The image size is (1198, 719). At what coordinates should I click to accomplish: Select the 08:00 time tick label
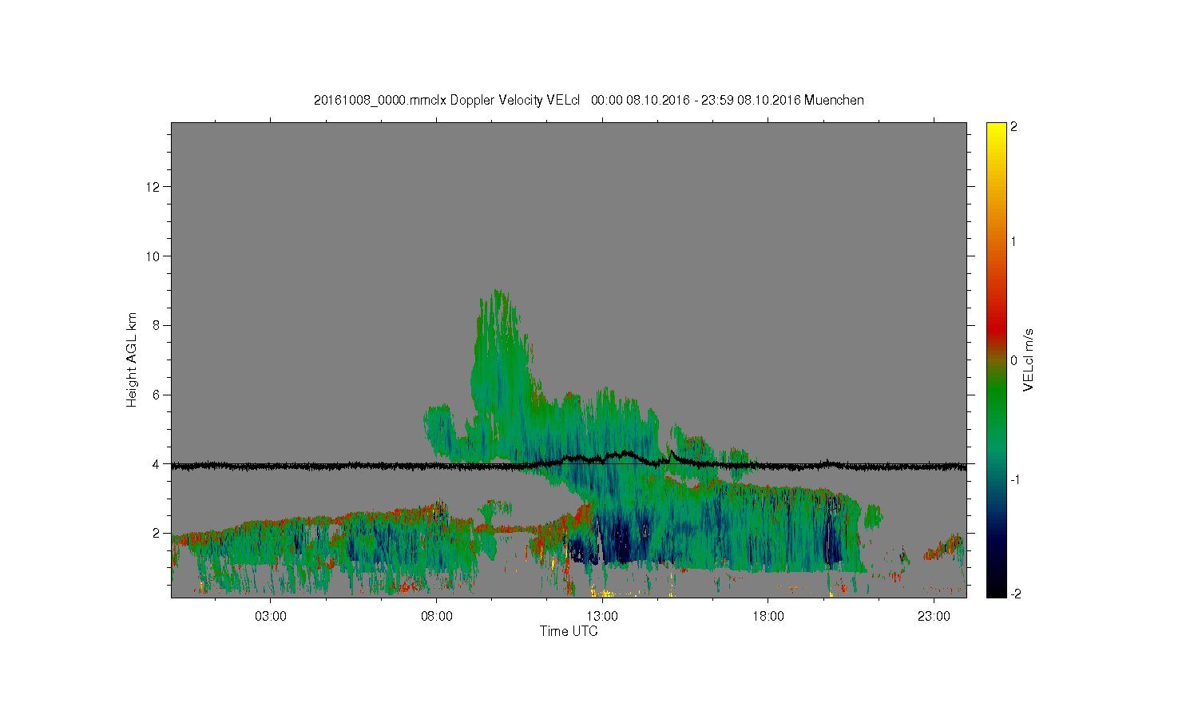(437, 617)
